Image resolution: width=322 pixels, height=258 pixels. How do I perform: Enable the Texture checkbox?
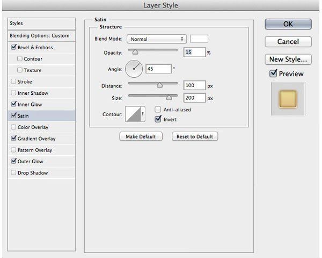(x=20, y=70)
